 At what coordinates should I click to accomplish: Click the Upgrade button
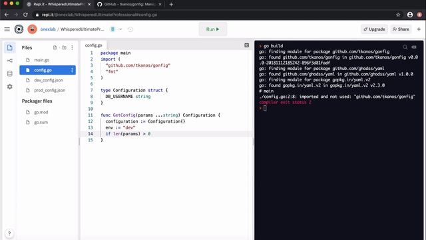point(374,29)
